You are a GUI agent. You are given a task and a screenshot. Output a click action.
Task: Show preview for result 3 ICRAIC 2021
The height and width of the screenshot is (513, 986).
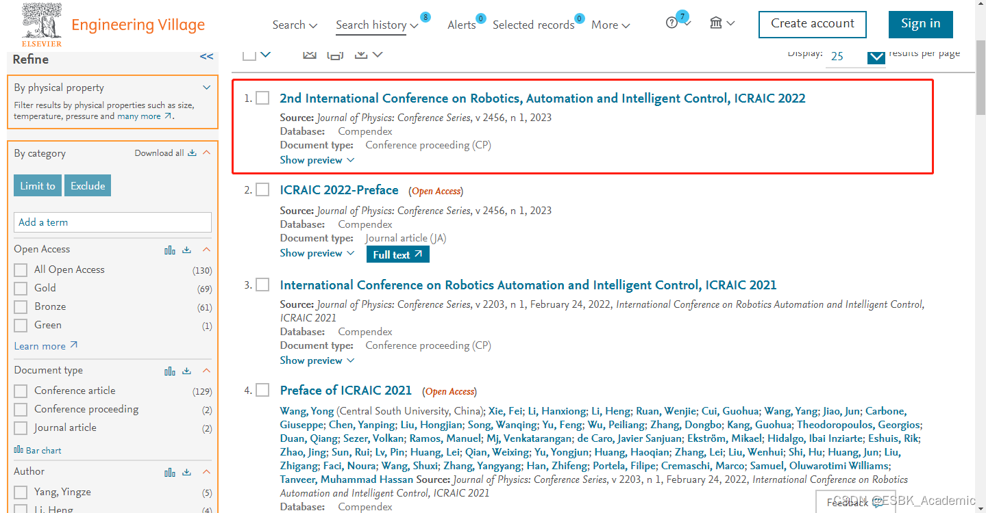[317, 360]
